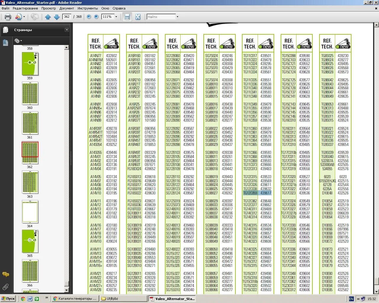Launch Word from quick launch
The height and width of the screenshot is (303, 379).
click(30, 299)
